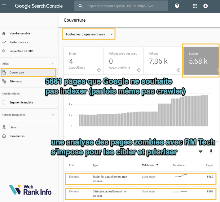Sort by the Validation arrow icon
220x202 pixels.
[x=157, y=165]
